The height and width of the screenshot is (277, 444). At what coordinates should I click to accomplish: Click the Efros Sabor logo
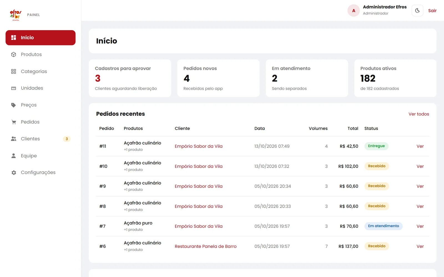16,15
